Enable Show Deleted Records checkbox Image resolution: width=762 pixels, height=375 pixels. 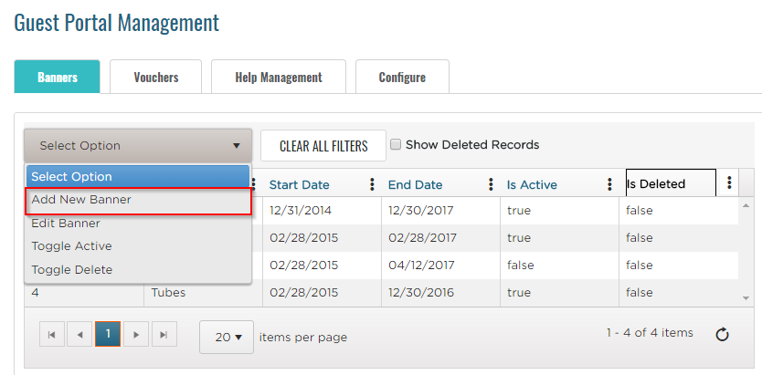pyautogui.click(x=396, y=144)
